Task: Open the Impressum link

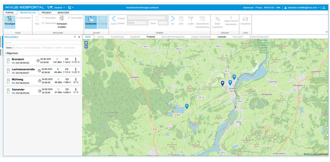Action: pos(248,8)
